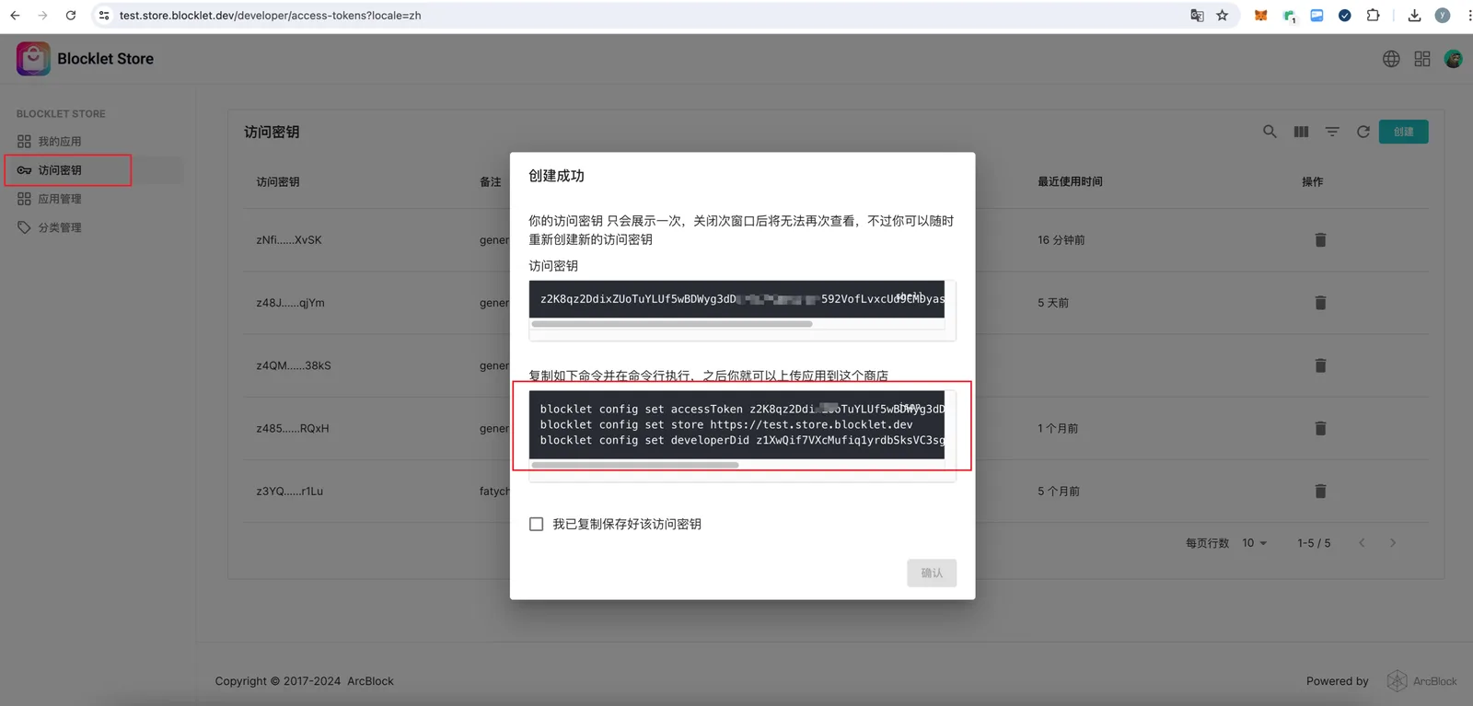Open the user account avatar in header

tap(1454, 59)
